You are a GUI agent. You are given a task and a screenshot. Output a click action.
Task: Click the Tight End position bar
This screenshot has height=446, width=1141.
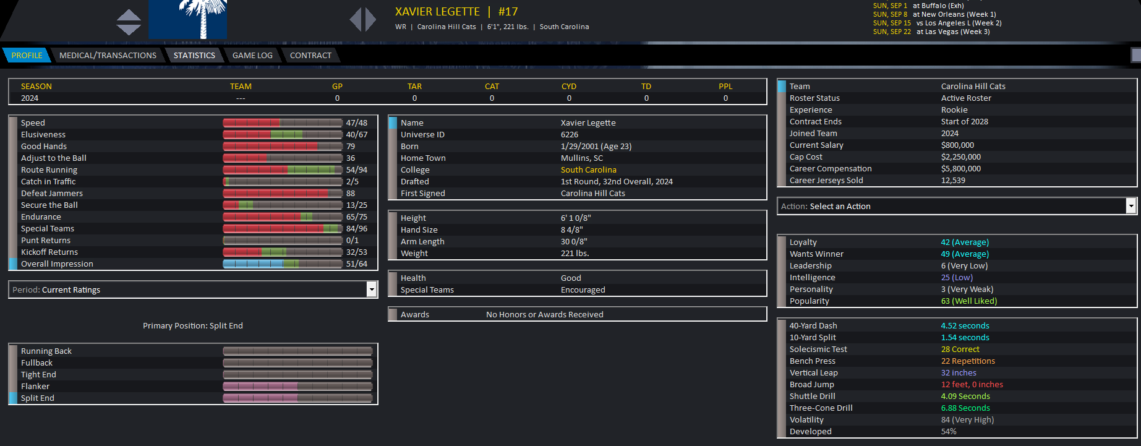297,374
